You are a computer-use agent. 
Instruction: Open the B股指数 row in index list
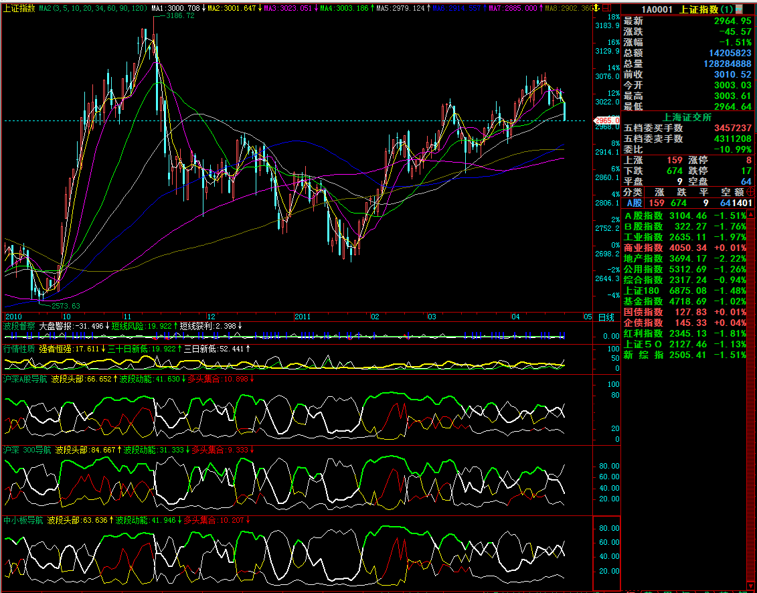(x=643, y=226)
